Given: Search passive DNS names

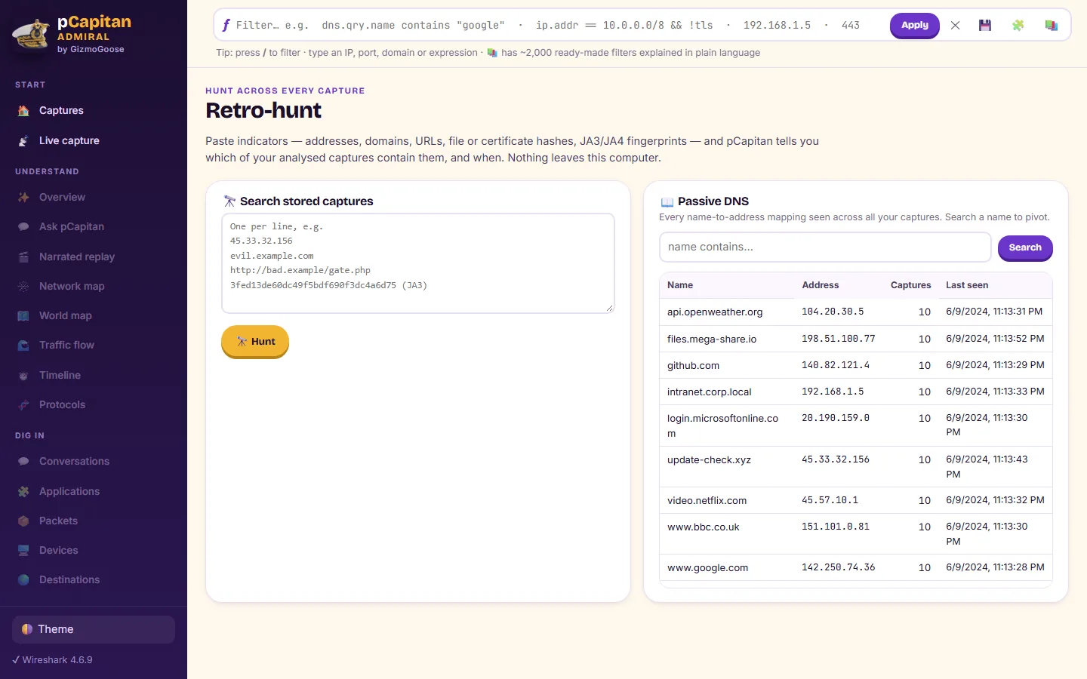Looking at the screenshot, I should coord(1025,247).
